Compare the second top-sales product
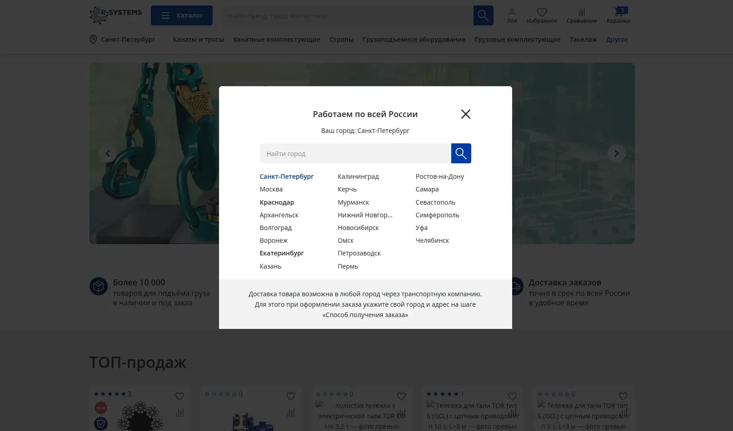 pyautogui.click(x=291, y=413)
